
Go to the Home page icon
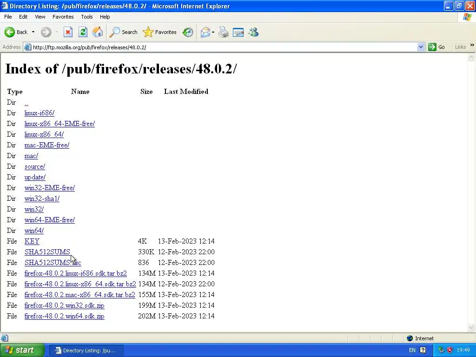[x=98, y=32]
